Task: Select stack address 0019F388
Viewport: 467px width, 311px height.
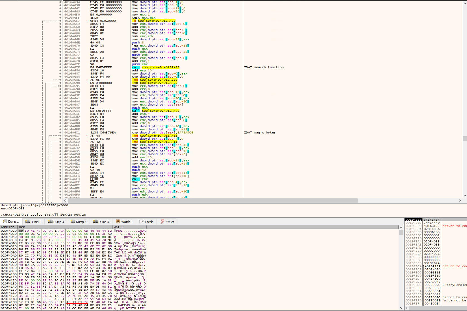Action: tap(414, 220)
